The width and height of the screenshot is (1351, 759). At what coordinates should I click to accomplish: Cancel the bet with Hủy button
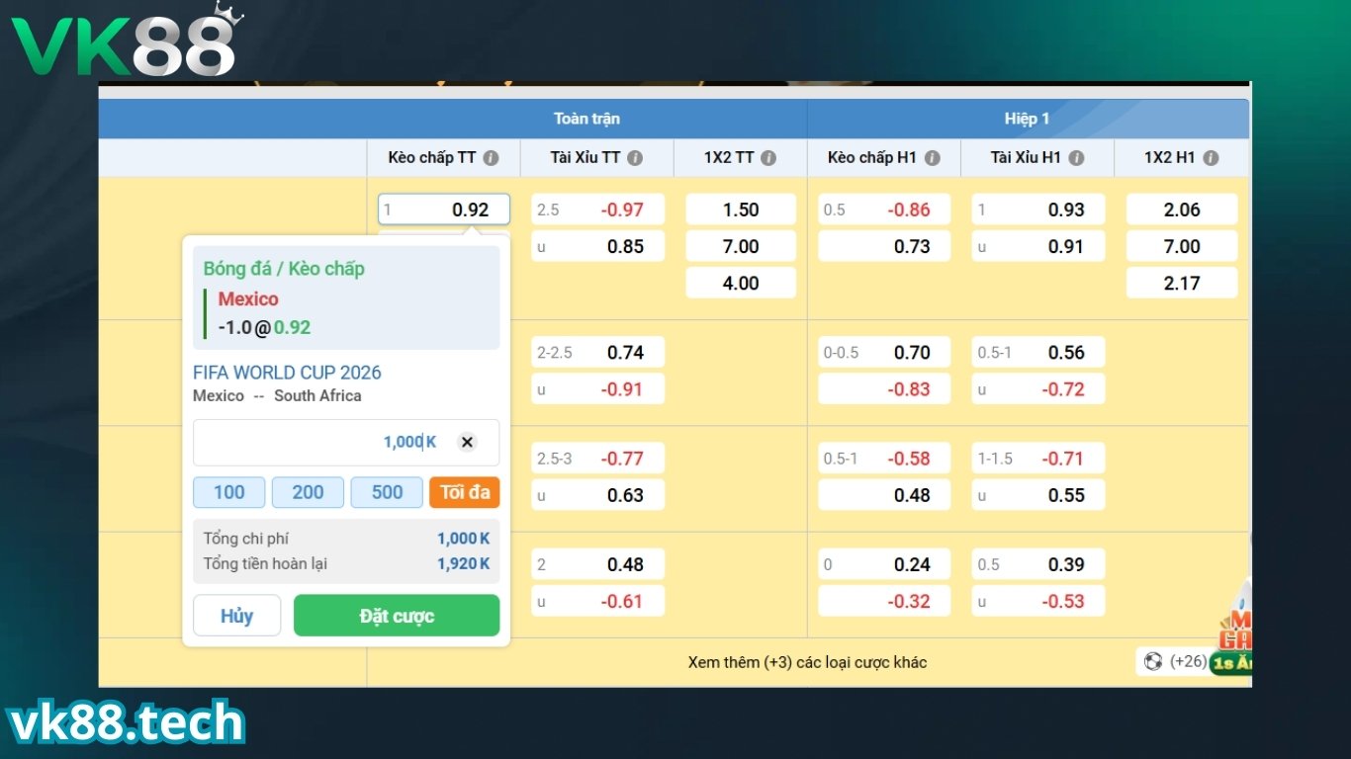(x=236, y=616)
